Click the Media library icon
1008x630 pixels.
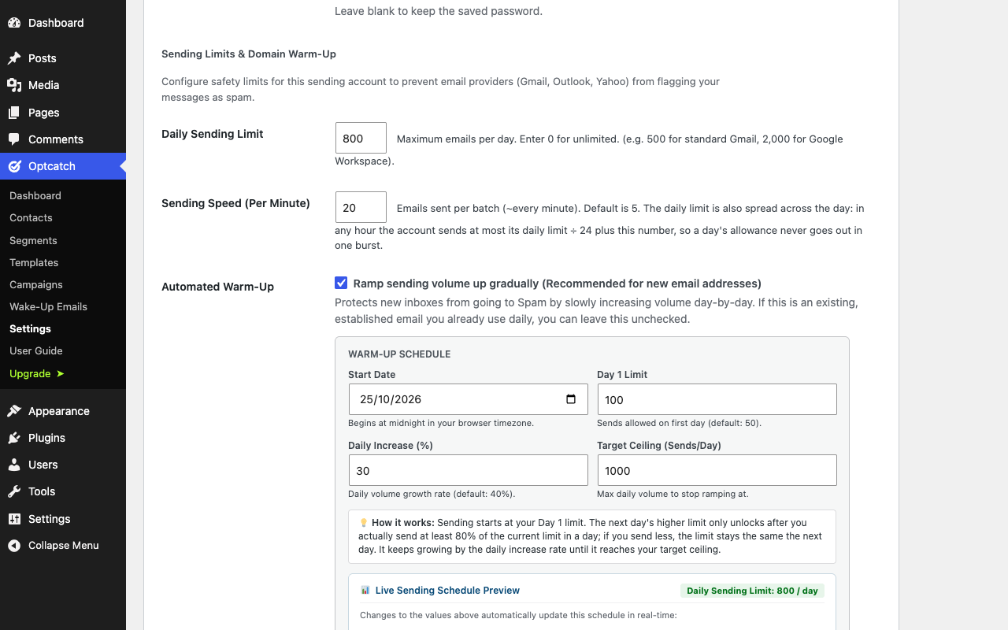(x=14, y=85)
